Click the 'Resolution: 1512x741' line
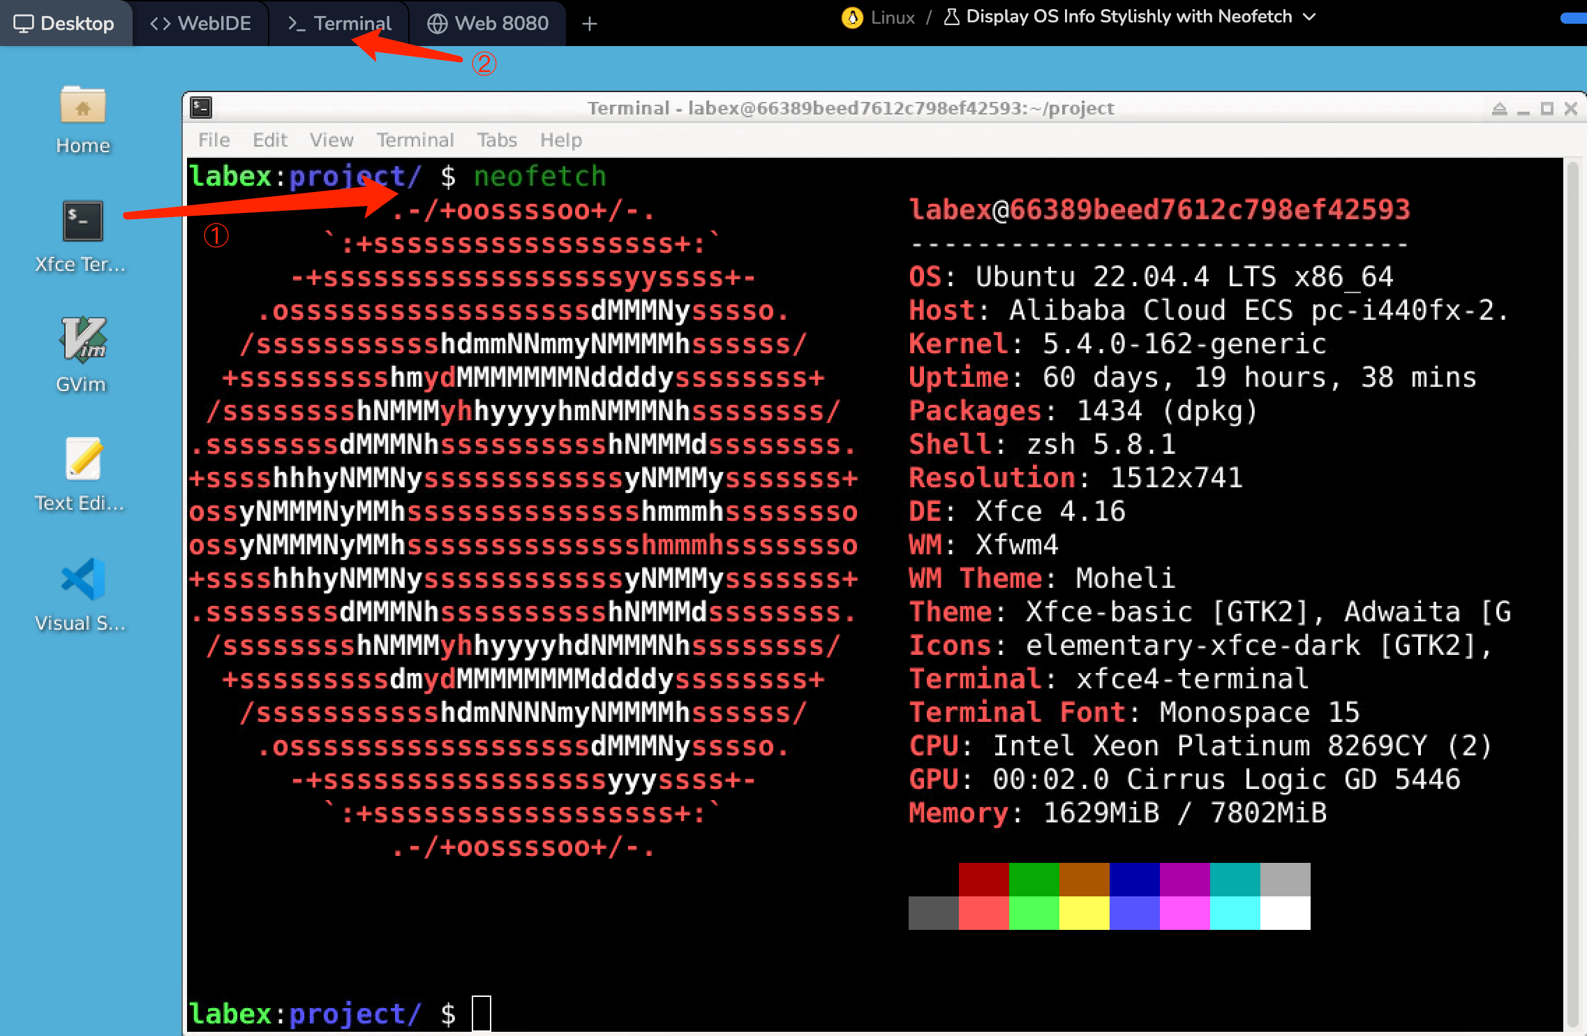This screenshot has height=1036, width=1587. [1075, 478]
